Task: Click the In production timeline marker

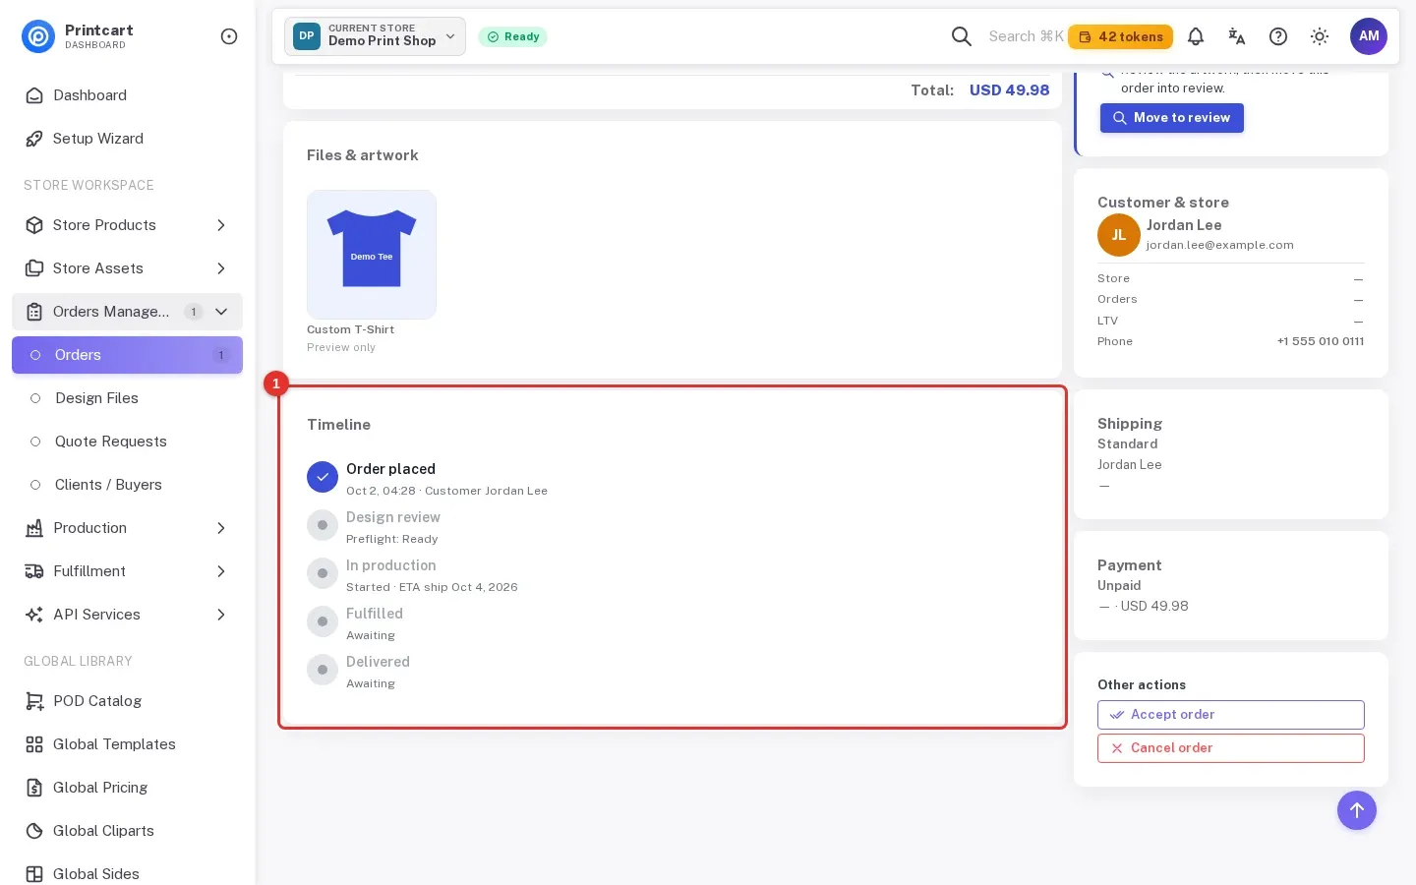Action: [x=323, y=573]
